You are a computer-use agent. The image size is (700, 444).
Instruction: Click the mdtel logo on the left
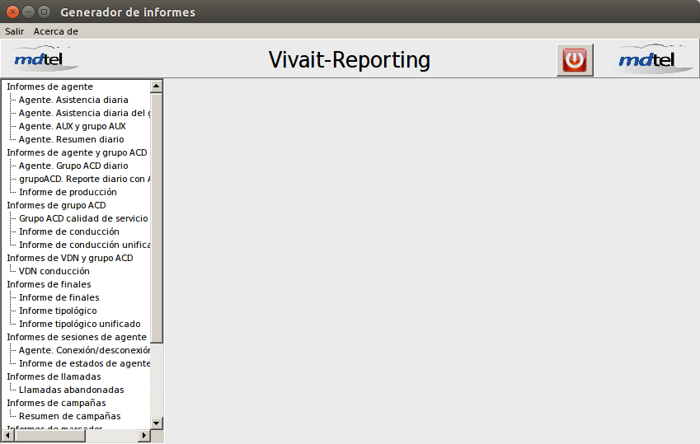coord(41,58)
